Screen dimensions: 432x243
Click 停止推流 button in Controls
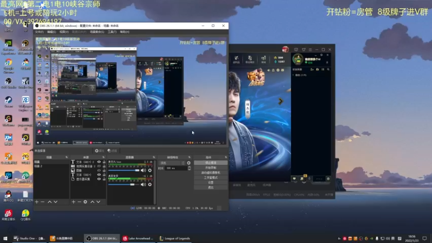click(211, 163)
